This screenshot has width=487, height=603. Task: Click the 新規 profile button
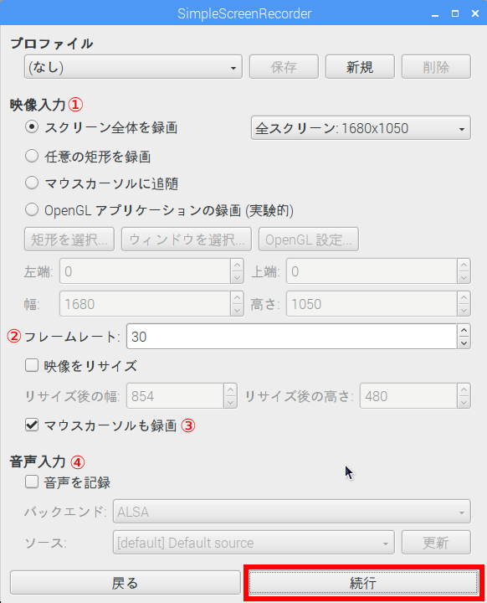(x=360, y=67)
